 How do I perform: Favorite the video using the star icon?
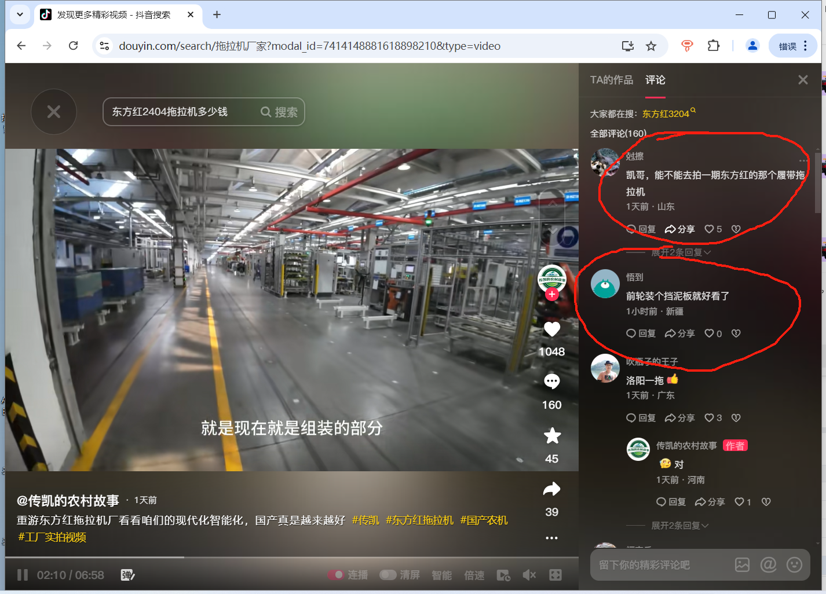click(552, 435)
